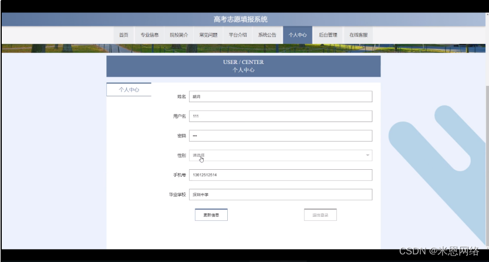Click the 更新信息 button

point(211,215)
